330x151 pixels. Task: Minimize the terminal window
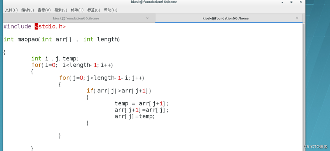pos(282,2)
